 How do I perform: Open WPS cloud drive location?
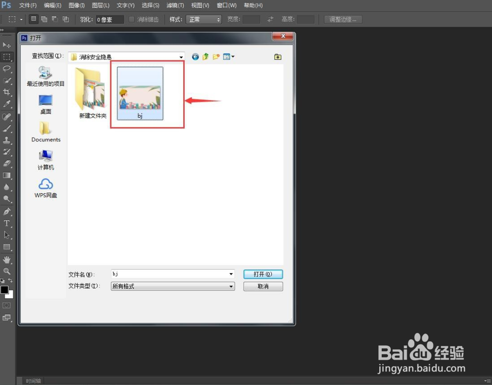(46, 188)
